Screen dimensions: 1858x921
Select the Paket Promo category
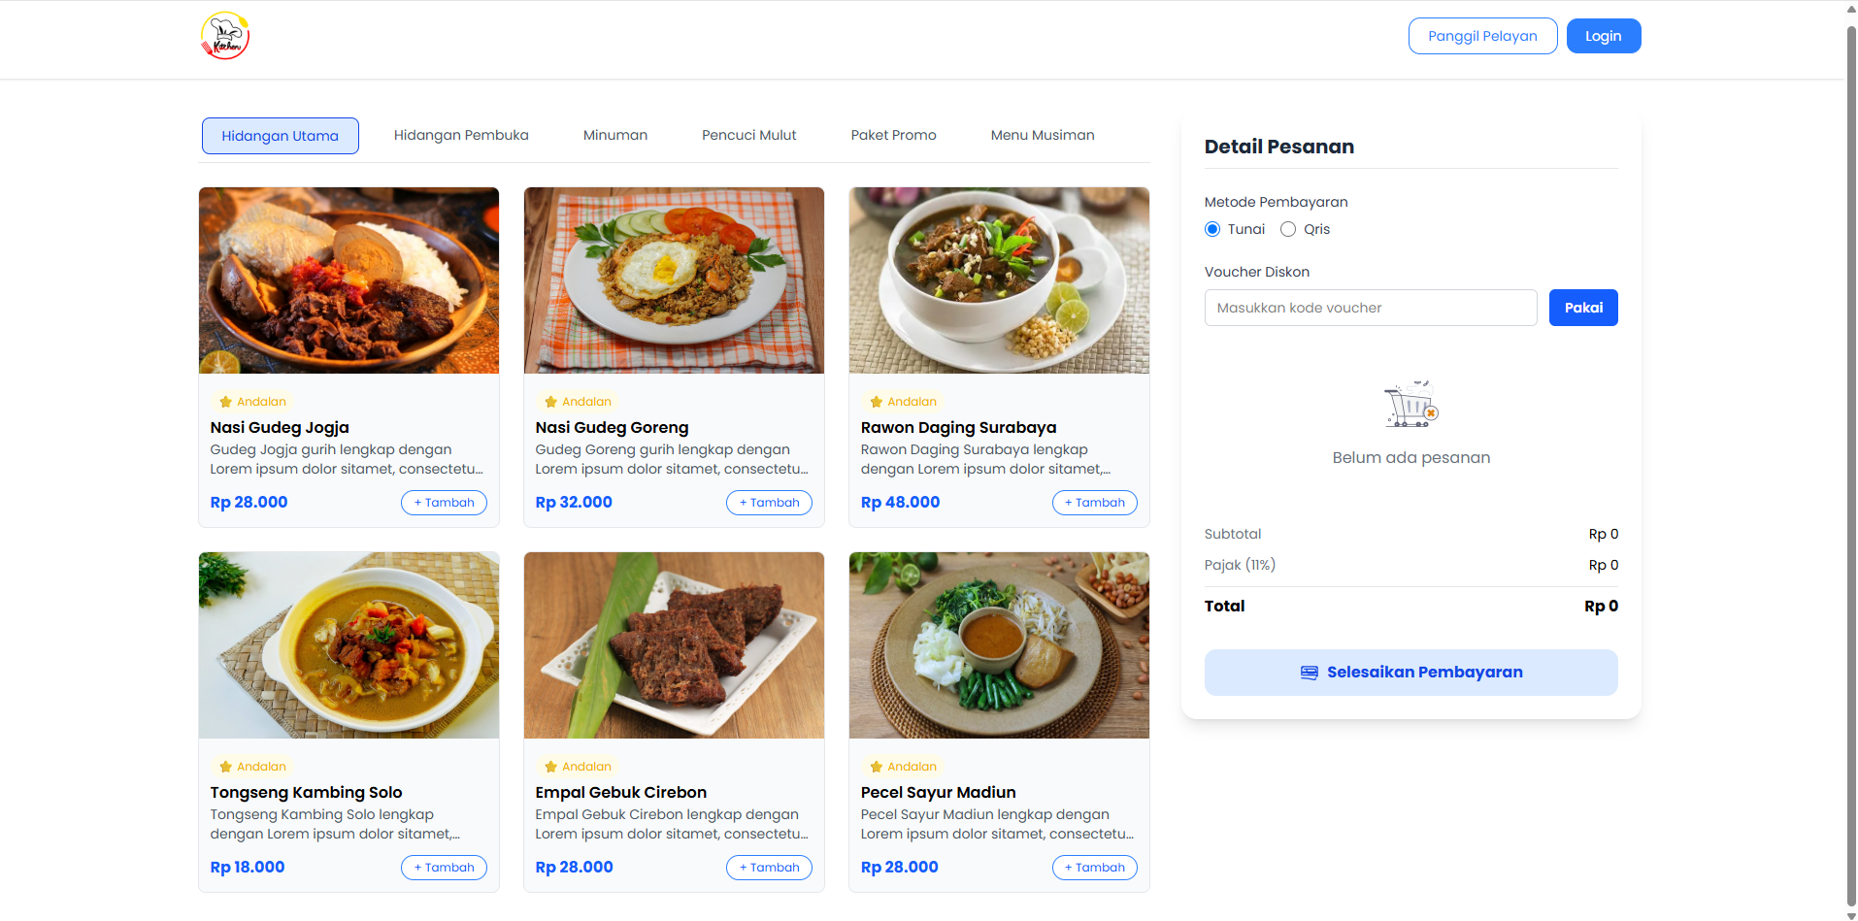click(892, 135)
